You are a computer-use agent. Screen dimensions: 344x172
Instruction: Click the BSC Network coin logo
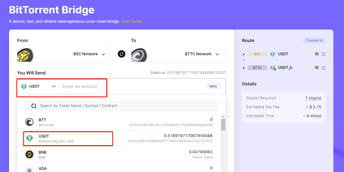point(25,55)
